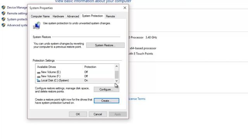The image size is (248, 139).
Task: Click the x64-based processor text
Action: click(143, 48)
